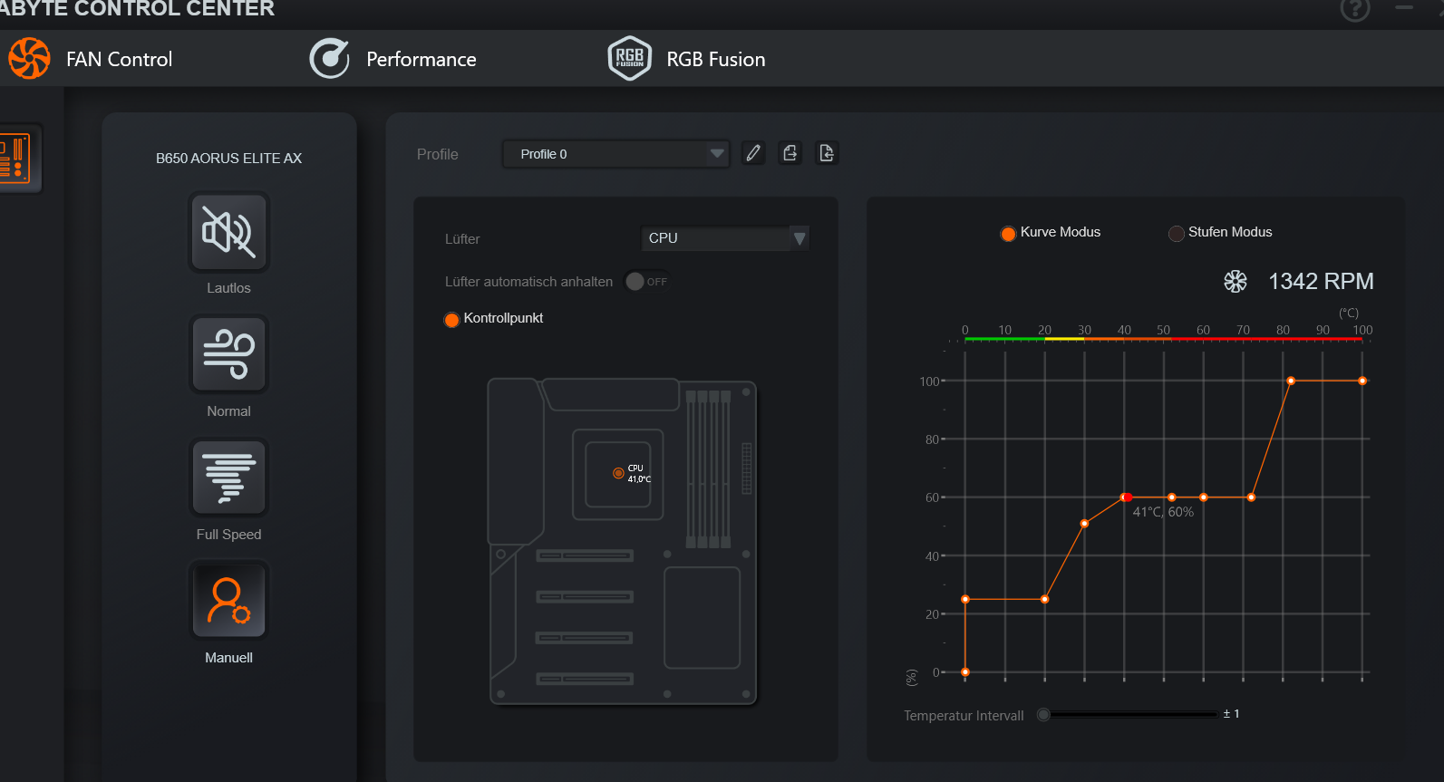Click the Temperatur Intervall slider handle
Screen dimensions: 1444x782
tap(1044, 715)
